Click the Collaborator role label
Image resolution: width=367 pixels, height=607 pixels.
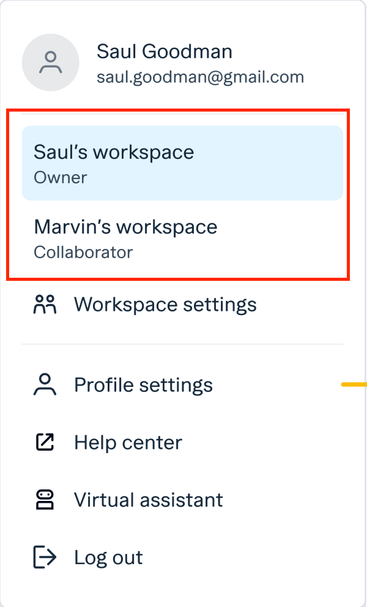coord(83,253)
